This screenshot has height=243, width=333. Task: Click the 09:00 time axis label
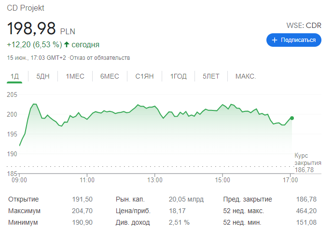click(x=19, y=180)
